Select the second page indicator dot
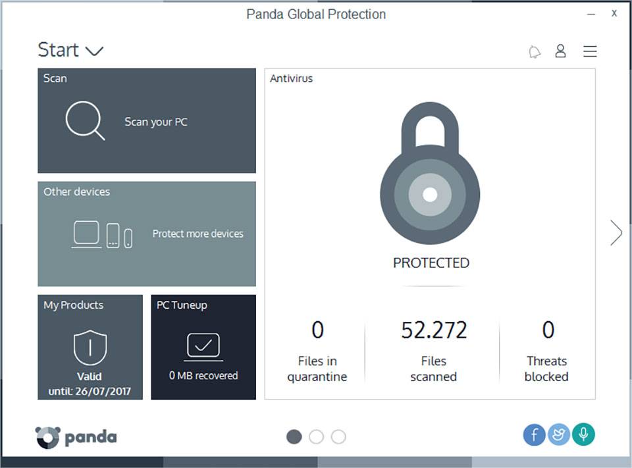 tap(317, 436)
